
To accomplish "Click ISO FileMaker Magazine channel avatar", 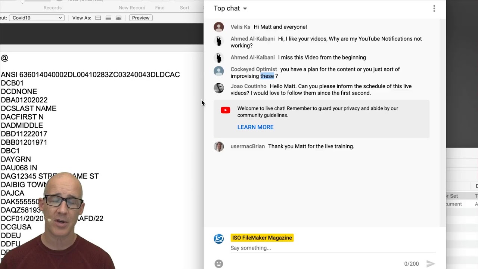I will 219,239.
